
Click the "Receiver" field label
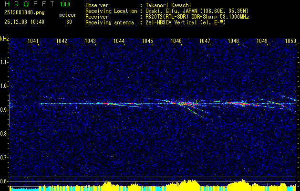(x=97, y=17)
